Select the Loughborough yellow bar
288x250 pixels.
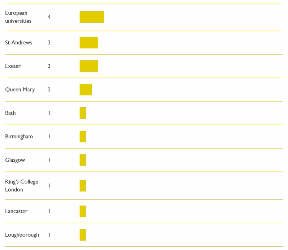coord(82,235)
